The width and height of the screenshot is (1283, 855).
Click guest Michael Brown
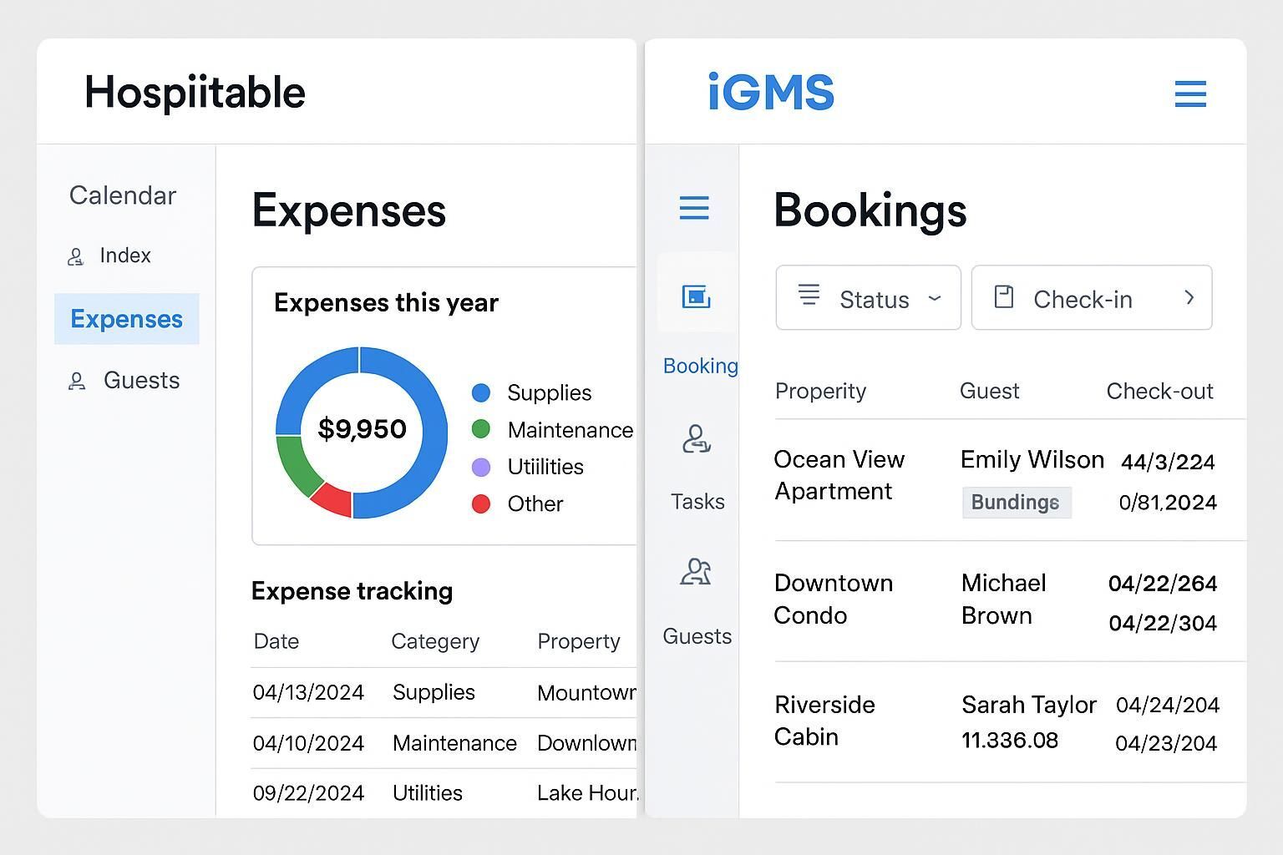pyautogui.click(x=1003, y=599)
